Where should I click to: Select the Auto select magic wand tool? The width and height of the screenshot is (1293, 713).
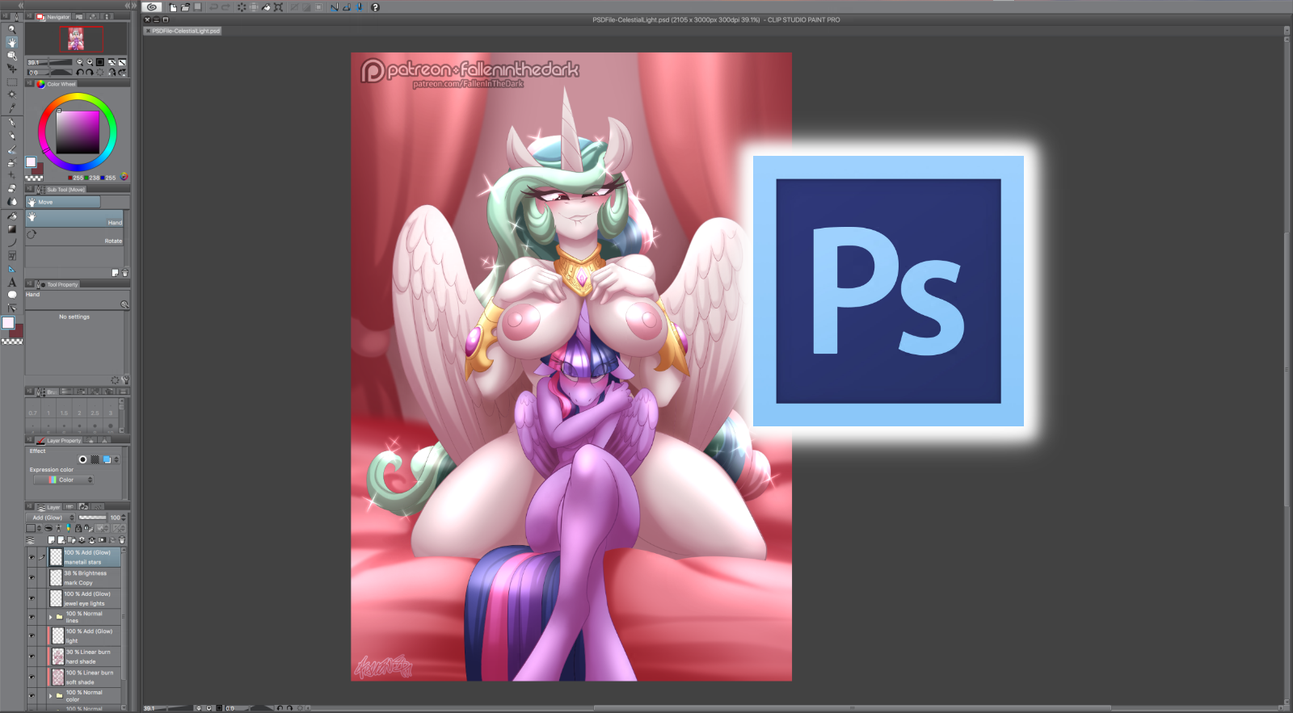coord(11,94)
